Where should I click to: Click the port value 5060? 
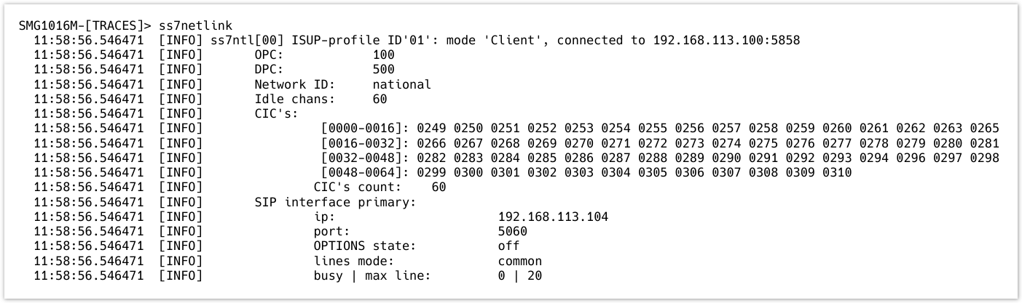point(512,232)
